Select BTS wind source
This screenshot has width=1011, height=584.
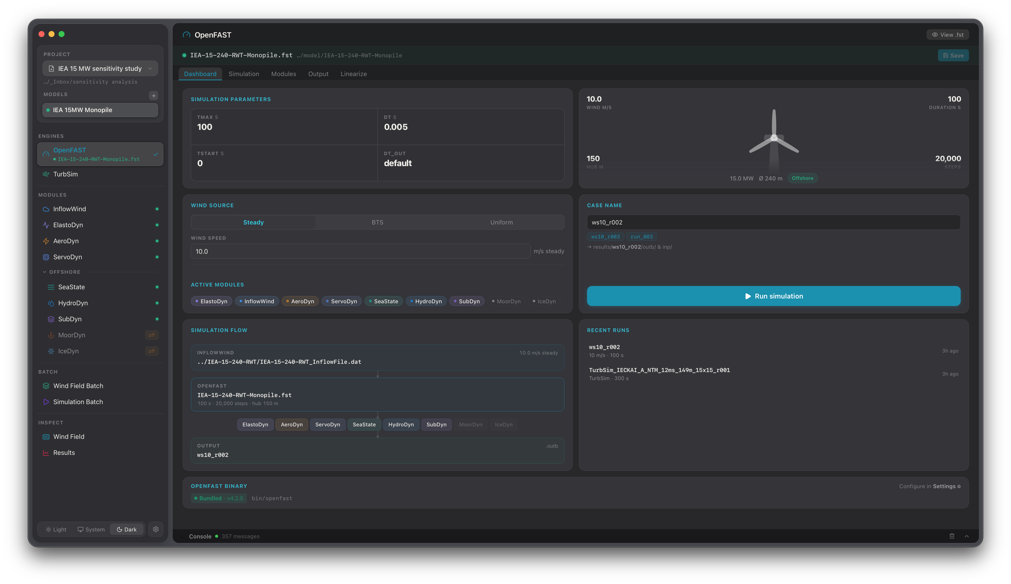(377, 222)
